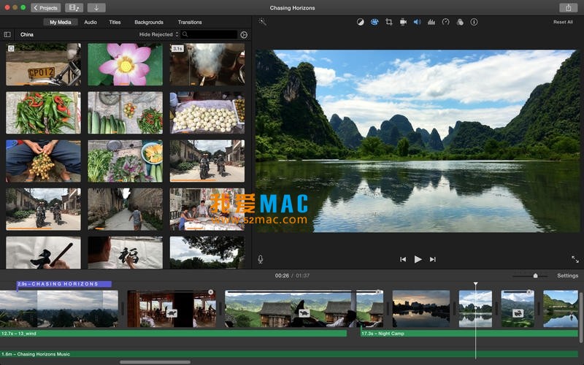The height and width of the screenshot is (365, 584).
Task: Show the clip information icon
Action: point(474,22)
